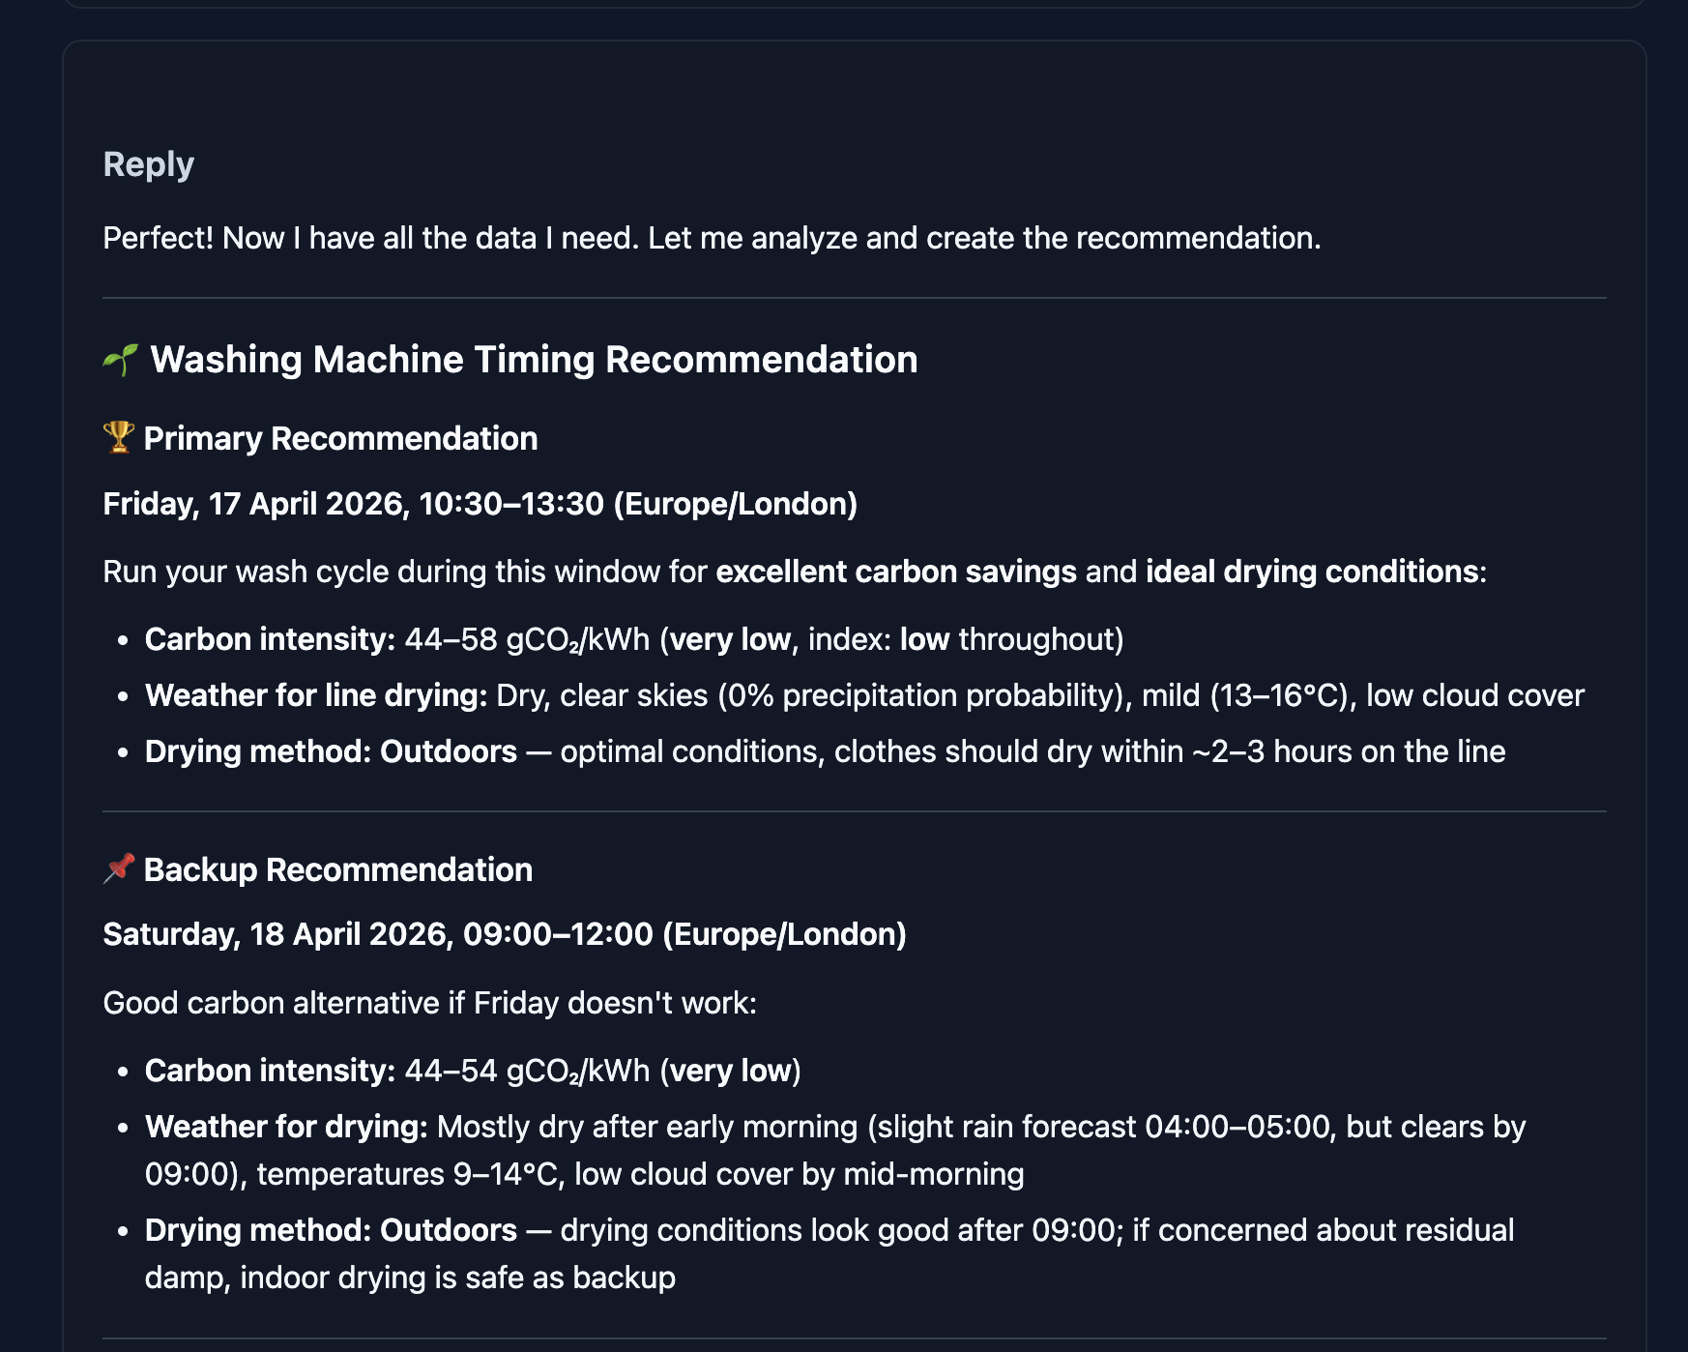
Task: Click the seedling emoji beside the main heading
Action: click(x=121, y=360)
